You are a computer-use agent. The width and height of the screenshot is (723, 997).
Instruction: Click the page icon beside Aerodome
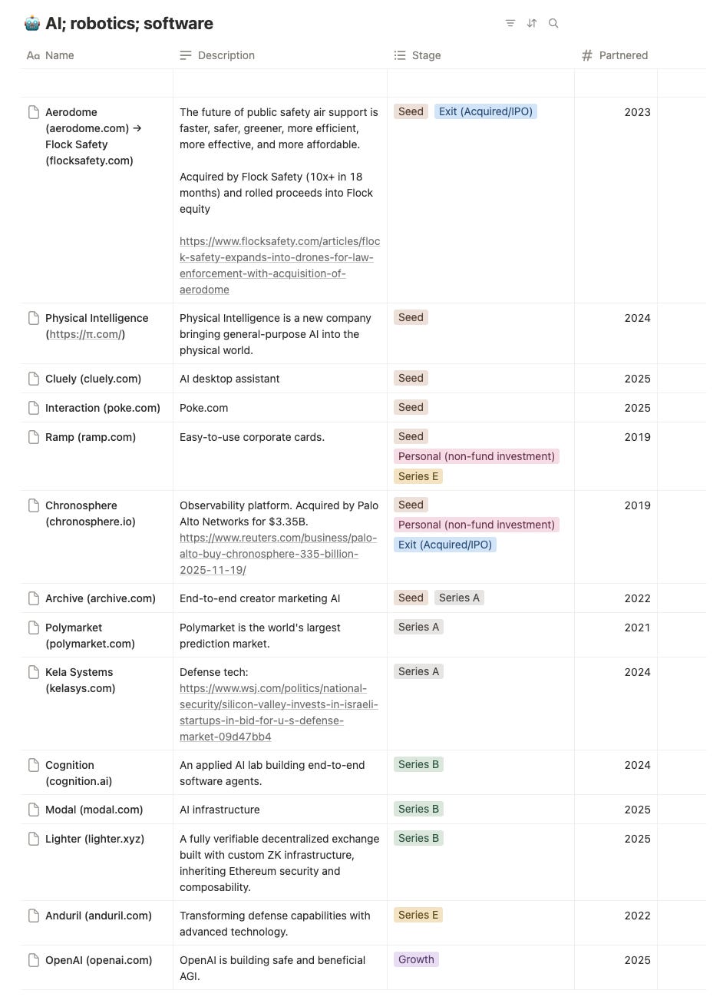coord(32,111)
